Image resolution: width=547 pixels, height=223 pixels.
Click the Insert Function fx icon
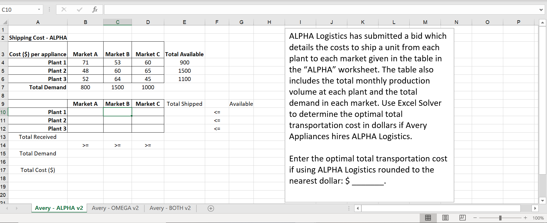point(95,10)
